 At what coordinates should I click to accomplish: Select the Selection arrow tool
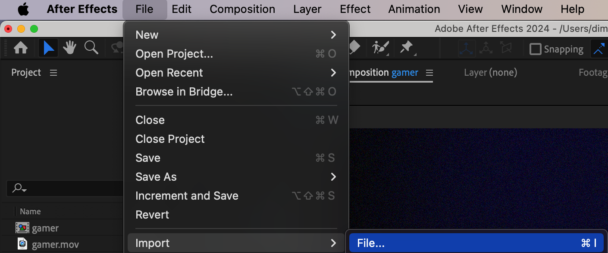point(48,48)
